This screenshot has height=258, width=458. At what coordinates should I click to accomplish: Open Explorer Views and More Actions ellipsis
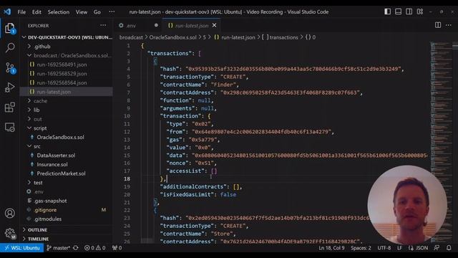coord(103,26)
